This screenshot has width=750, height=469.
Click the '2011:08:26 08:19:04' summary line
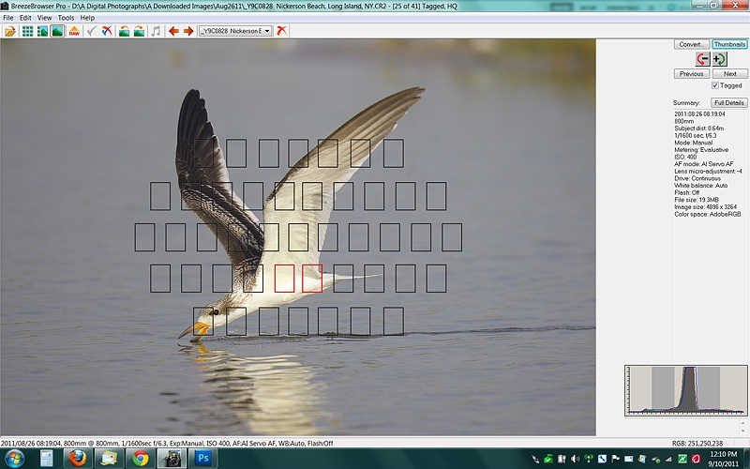[699, 113]
